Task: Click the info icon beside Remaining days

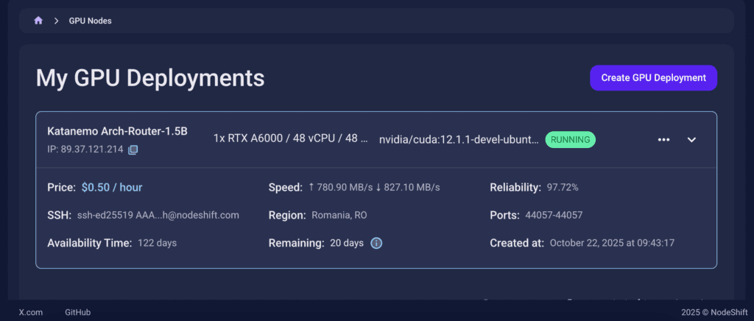Action: [x=376, y=243]
